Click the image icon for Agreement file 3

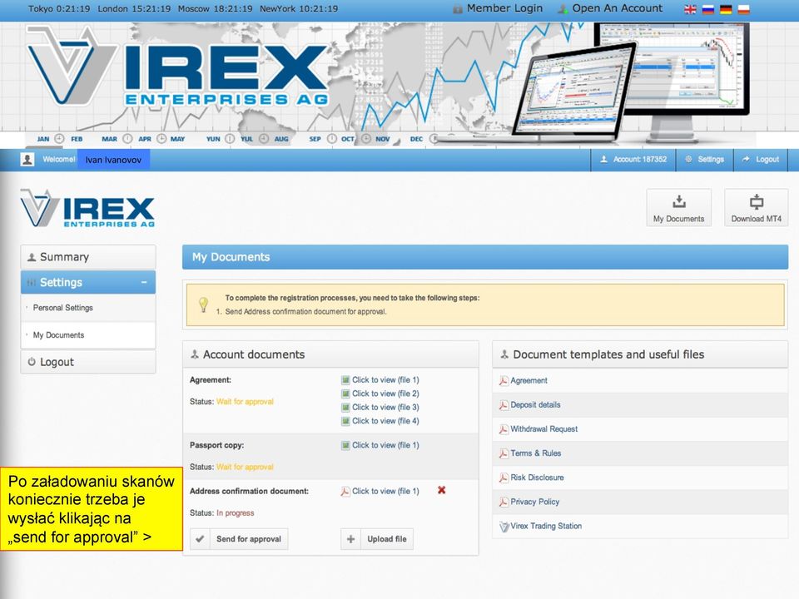(x=345, y=408)
